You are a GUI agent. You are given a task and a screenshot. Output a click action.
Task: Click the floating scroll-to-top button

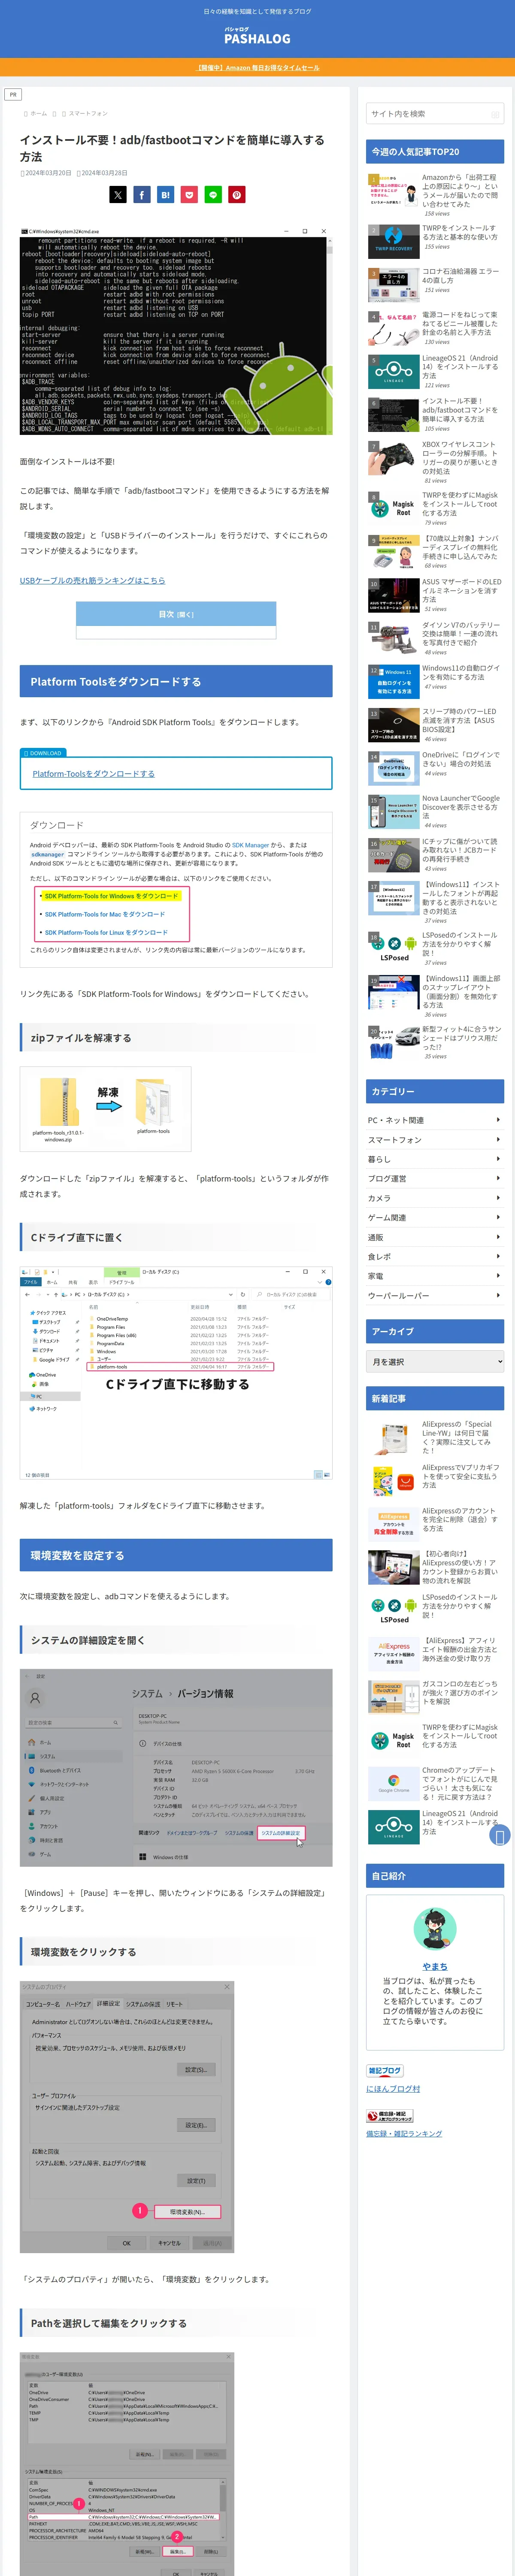coord(499,1834)
